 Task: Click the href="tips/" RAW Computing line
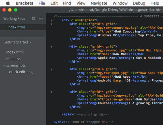pos(117,31)
